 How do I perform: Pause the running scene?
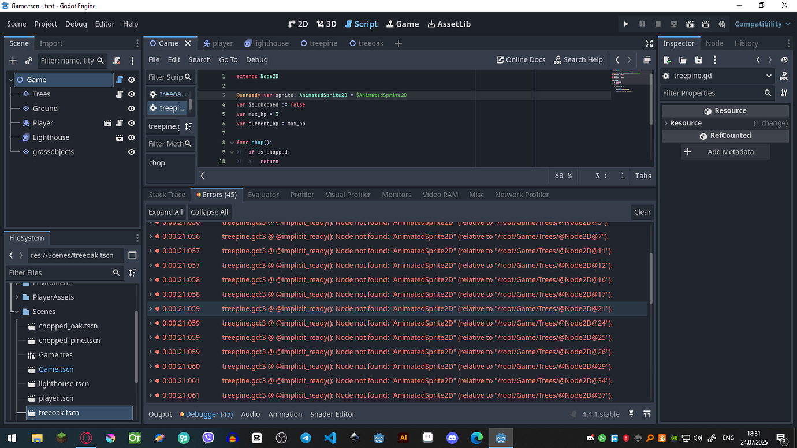tap(642, 24)
